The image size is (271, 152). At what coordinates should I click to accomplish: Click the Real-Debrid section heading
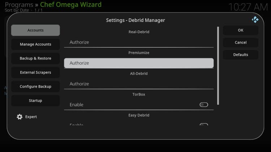139,32
